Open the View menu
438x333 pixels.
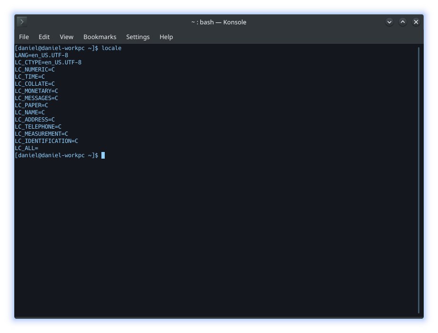67,37
